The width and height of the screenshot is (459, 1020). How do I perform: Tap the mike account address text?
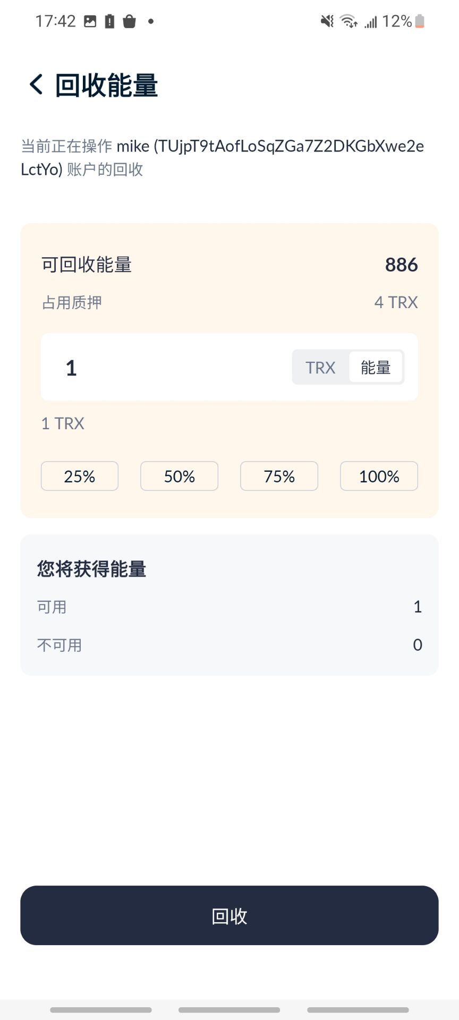222,157
